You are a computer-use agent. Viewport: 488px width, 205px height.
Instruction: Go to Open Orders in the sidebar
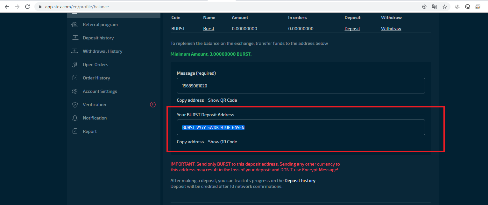(95, 65)
